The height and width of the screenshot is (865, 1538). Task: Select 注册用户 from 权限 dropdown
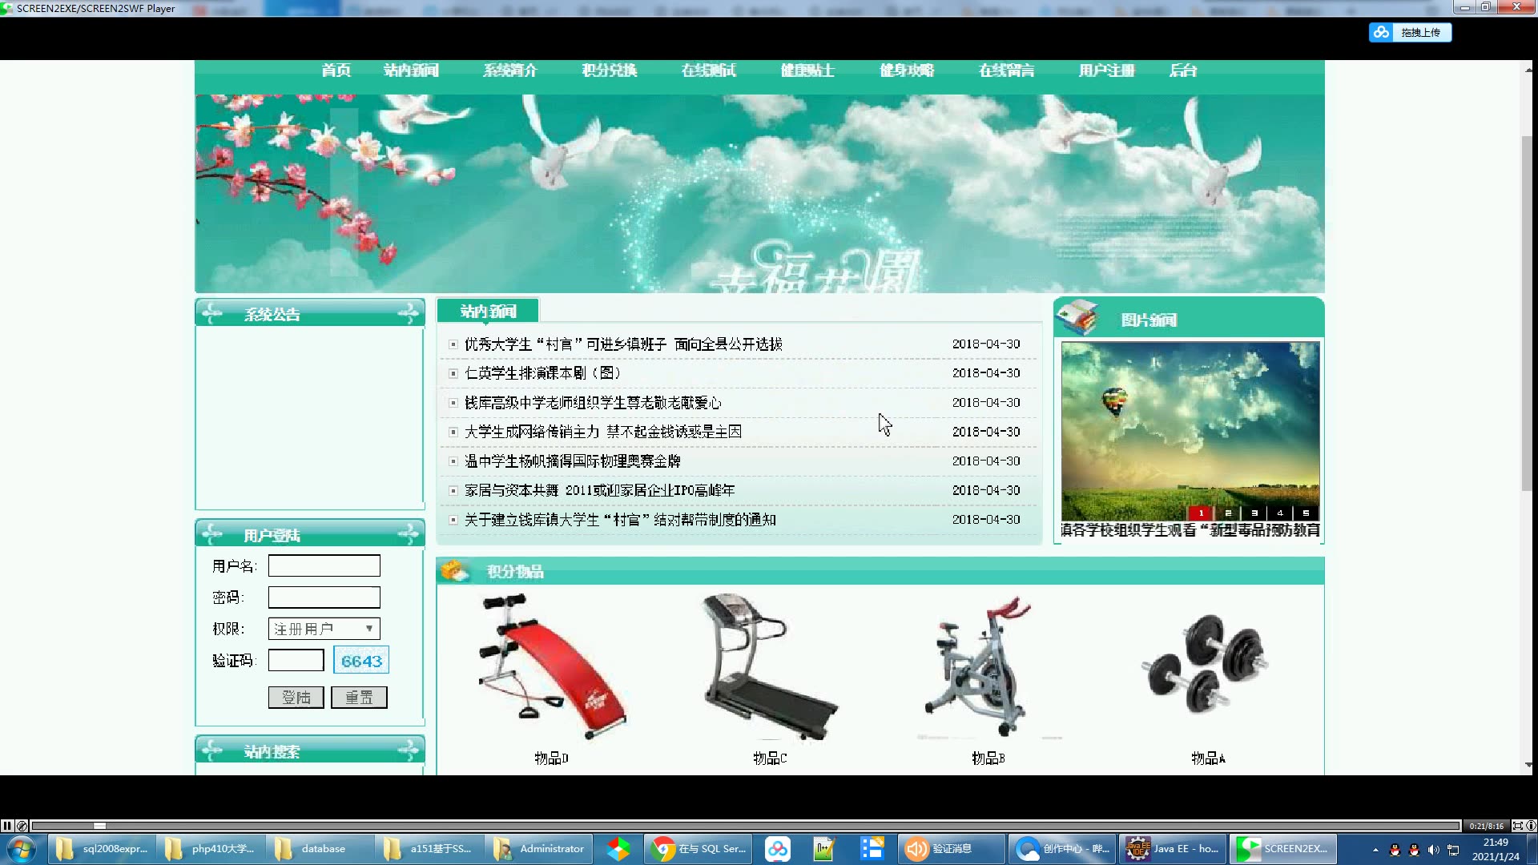[x=320, y=629]
